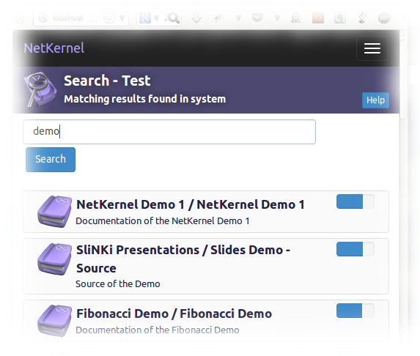
Task: Click the Adblock Plus ABP icon
Action: 384,18
